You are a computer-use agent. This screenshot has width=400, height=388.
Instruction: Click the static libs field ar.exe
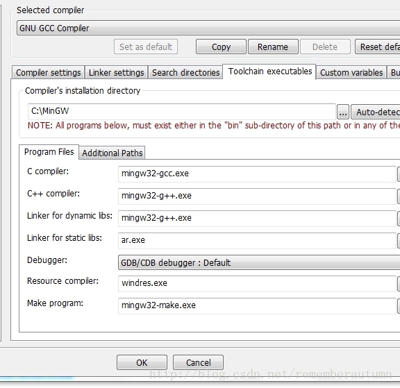click(257, 240)
